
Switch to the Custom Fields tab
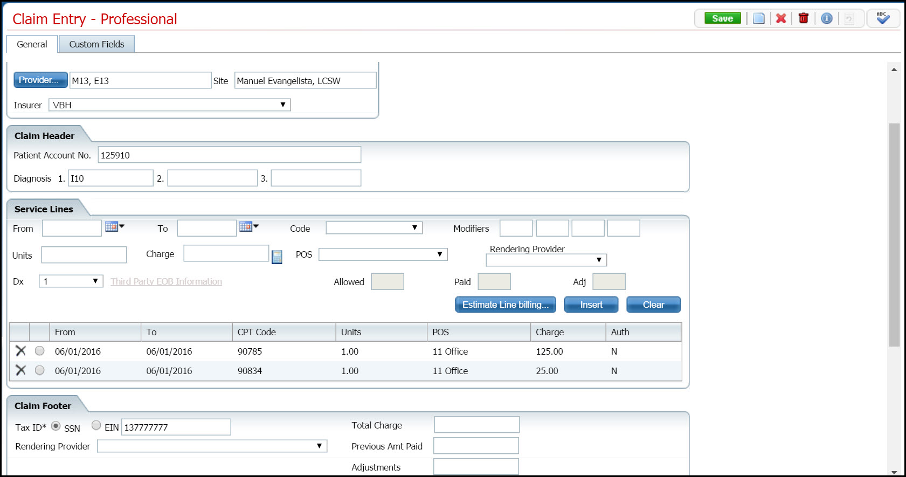pyautogui.click(x=96, y=44)
